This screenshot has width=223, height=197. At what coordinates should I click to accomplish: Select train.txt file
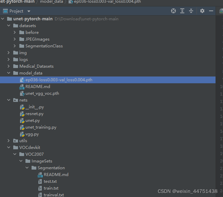pos(51,188)
